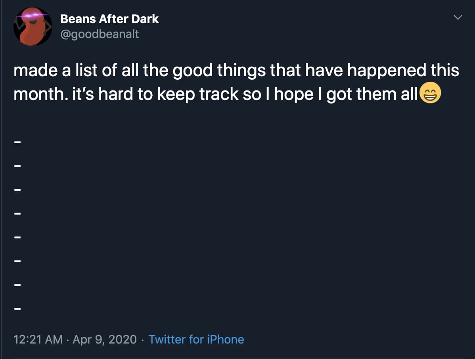The width and height of the screenshot is (475, 359).
Task: Select the sixth dash list item
Action: [x=17, y=261]
